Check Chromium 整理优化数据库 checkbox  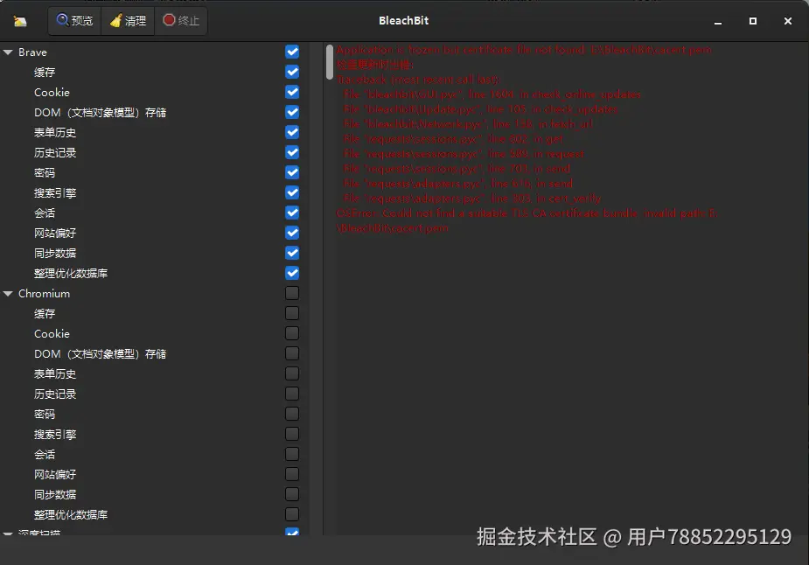tap(292, 514)
